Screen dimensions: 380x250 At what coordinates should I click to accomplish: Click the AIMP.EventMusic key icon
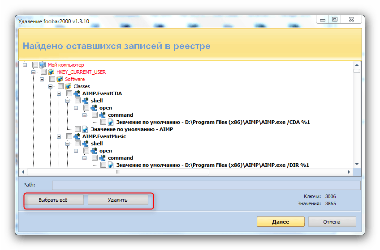pos(77,136)
